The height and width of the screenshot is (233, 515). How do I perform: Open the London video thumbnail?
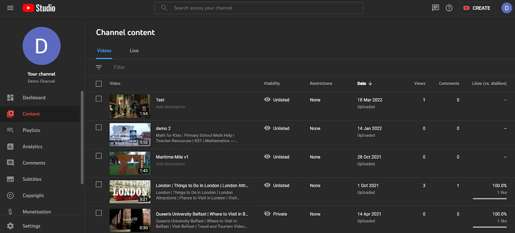(130, 192)
